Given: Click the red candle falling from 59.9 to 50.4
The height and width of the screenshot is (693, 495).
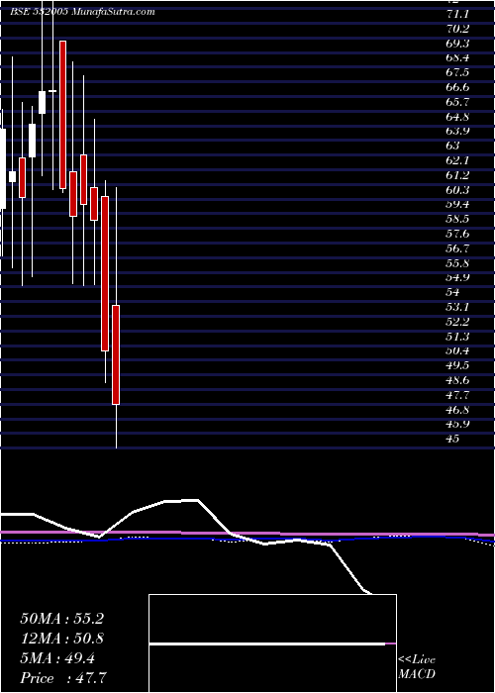Looking at the screenshot, I should coord(105,273).
